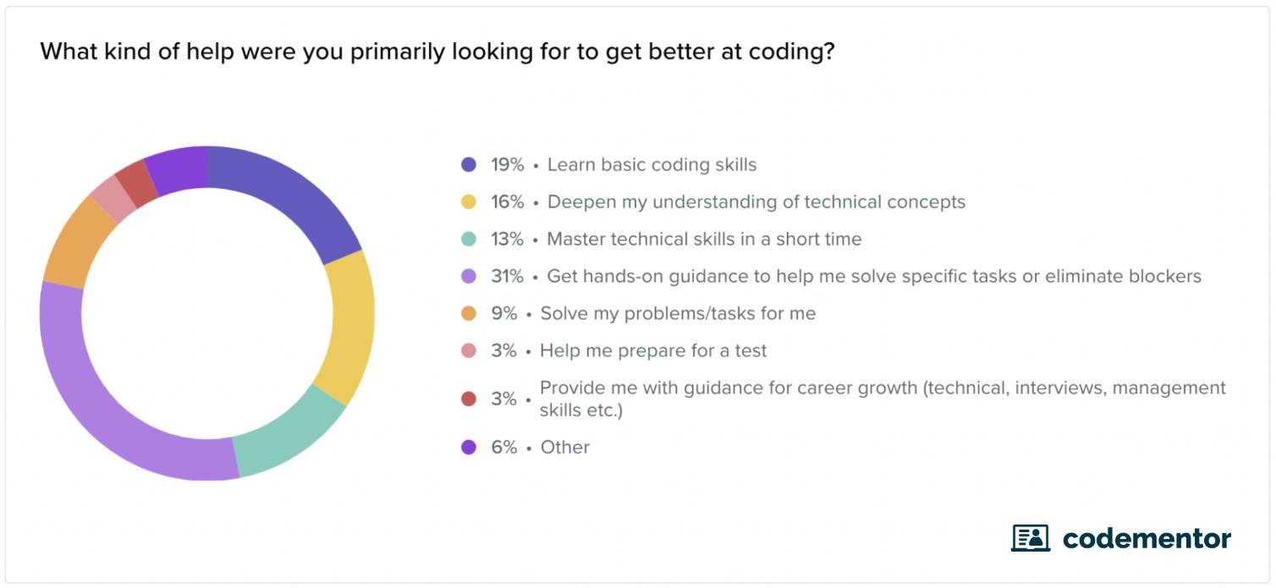Click the 'Learn basic coding skills' legend label
This screenshot has height=588, width=1276.
click(652, 165)
